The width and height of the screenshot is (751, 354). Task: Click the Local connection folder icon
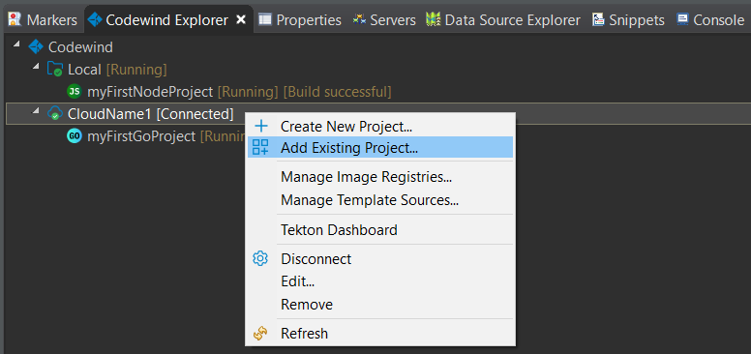[55, 70]
